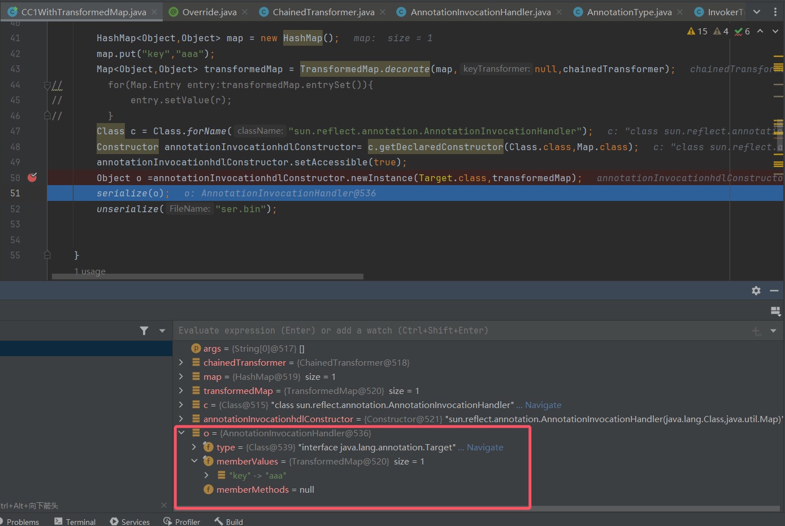Open the Terminal tool window
This screenshot has width=785, height=526.
(x=75, y=521)
